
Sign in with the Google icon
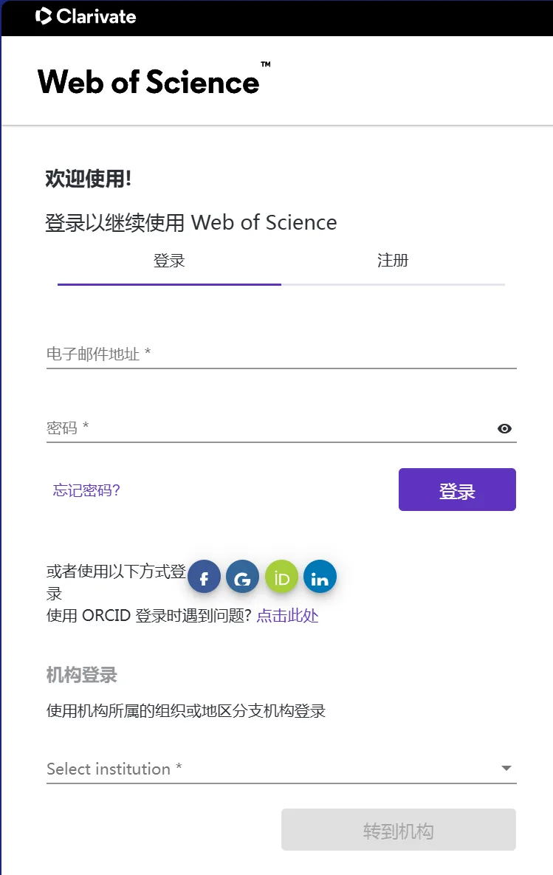[242, 577]
